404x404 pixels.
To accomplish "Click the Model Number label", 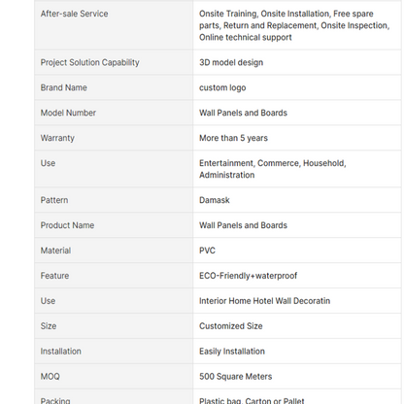I will pyautogui.click(x=68, y=113).
